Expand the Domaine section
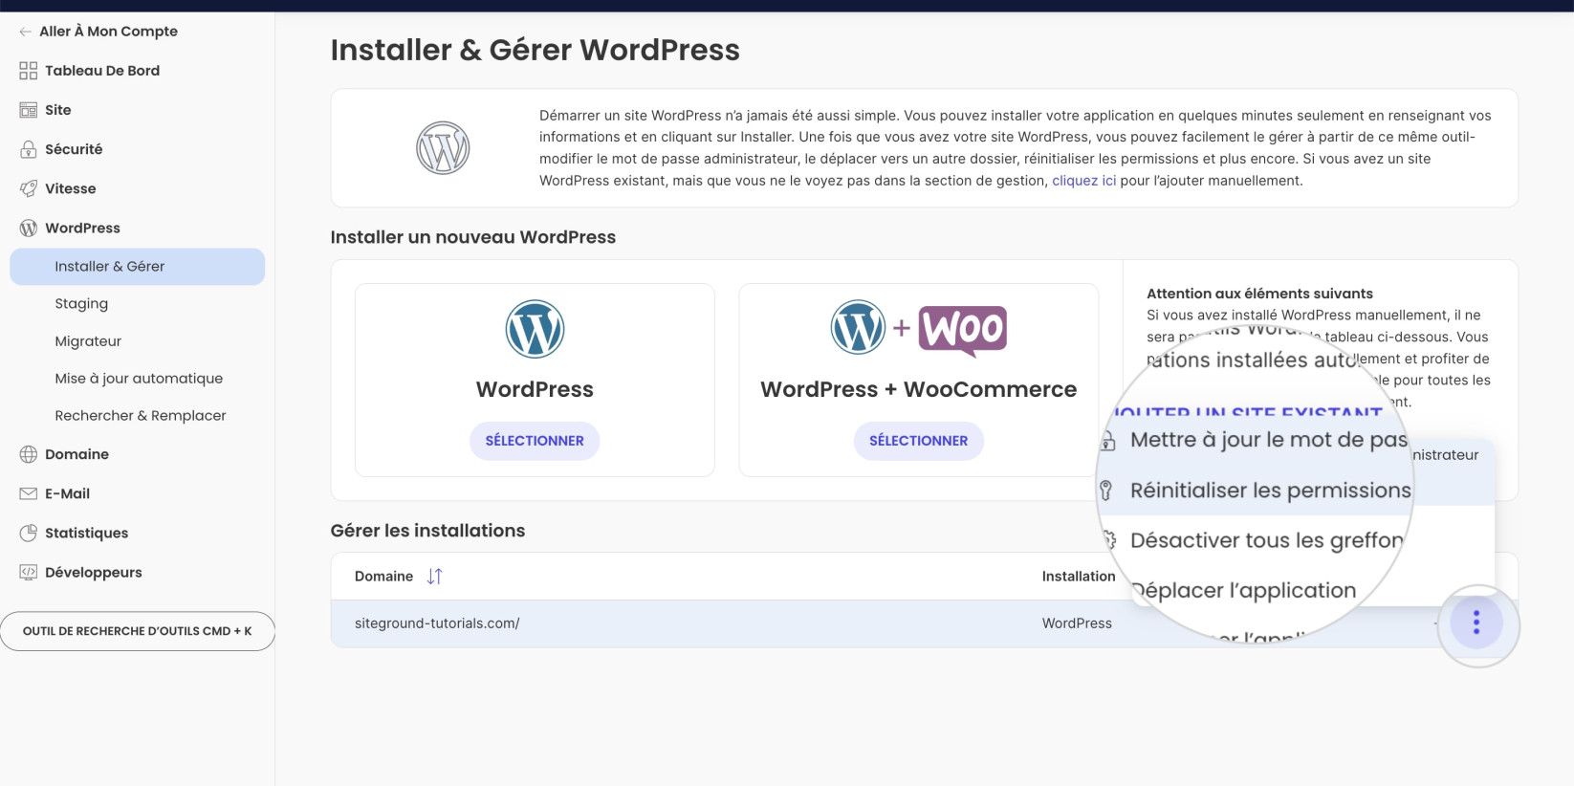Viewport: 1574px width, 786px height. click(x=77, y=454)
